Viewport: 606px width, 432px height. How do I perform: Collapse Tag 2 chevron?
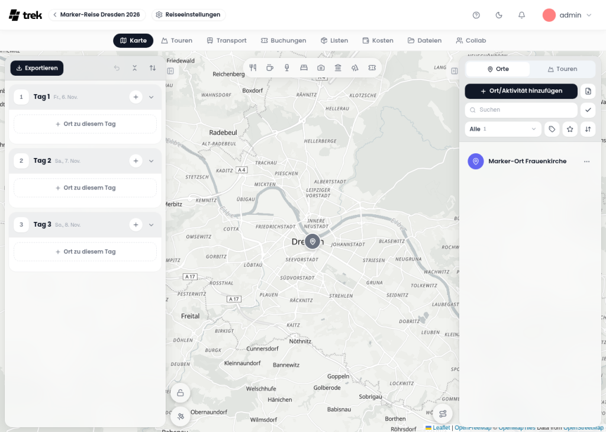pos(151,161)
